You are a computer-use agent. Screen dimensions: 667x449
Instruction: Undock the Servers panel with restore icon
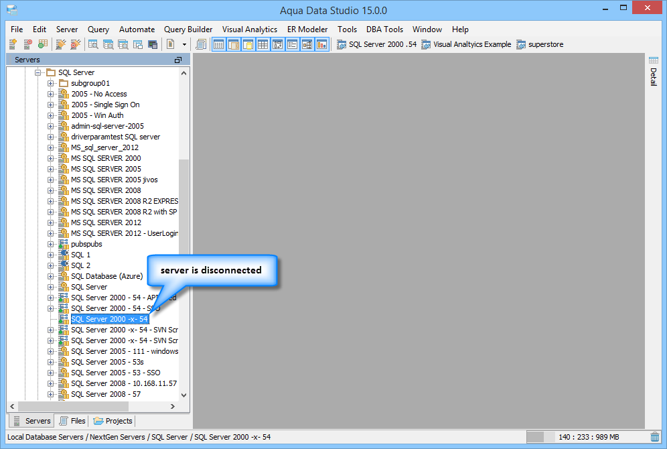coord(178,60)
